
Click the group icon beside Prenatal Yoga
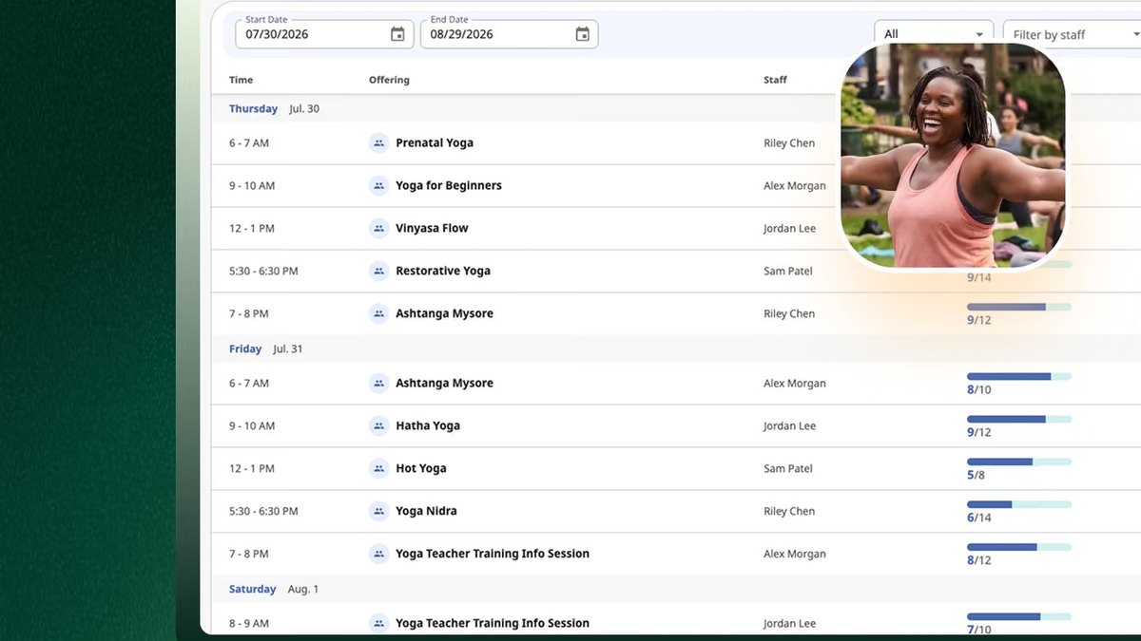[378, 143]
